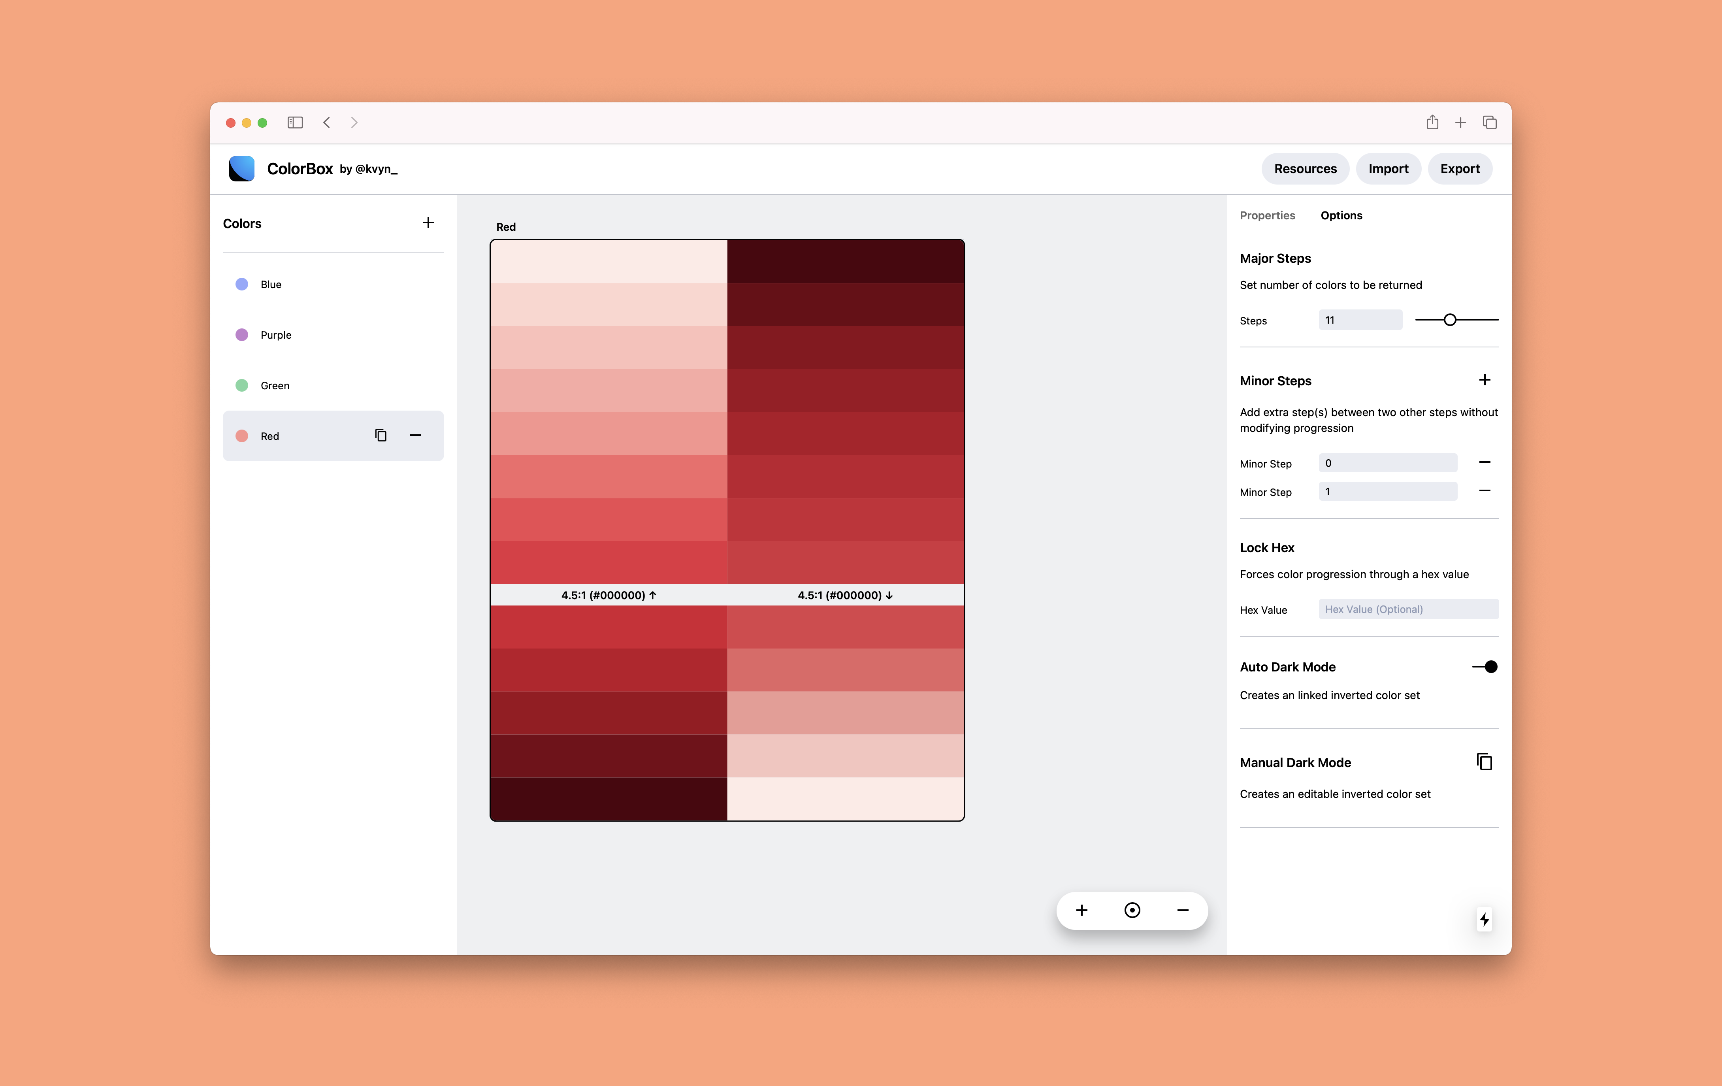Toggle the Auto Dark Mode switch
The height and width of the screenshot is (1086, 1722).
(x=1485, y=667)
